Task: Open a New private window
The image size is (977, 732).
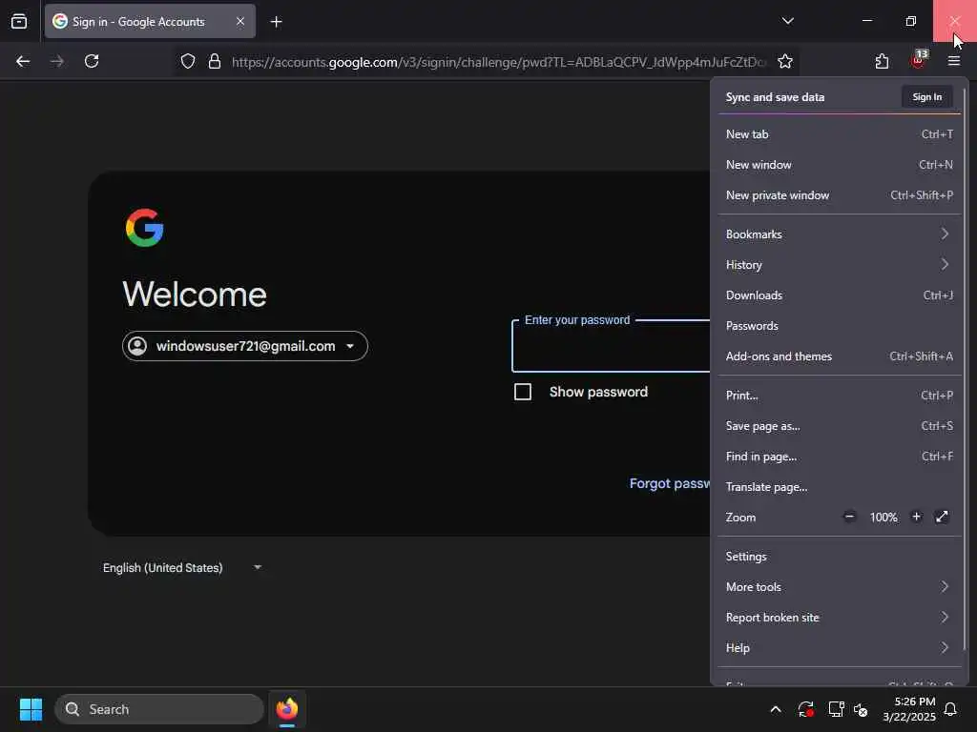Action: pos(840,195)
